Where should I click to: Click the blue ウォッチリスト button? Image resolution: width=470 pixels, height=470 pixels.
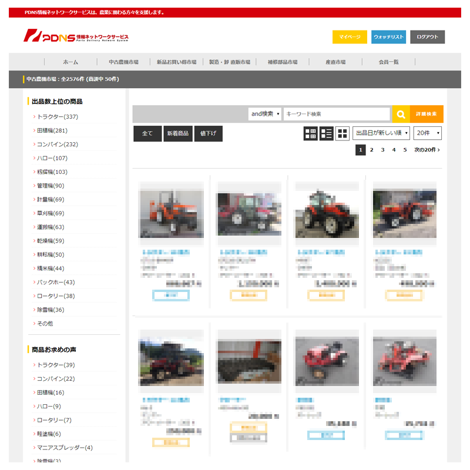(388, 37)
